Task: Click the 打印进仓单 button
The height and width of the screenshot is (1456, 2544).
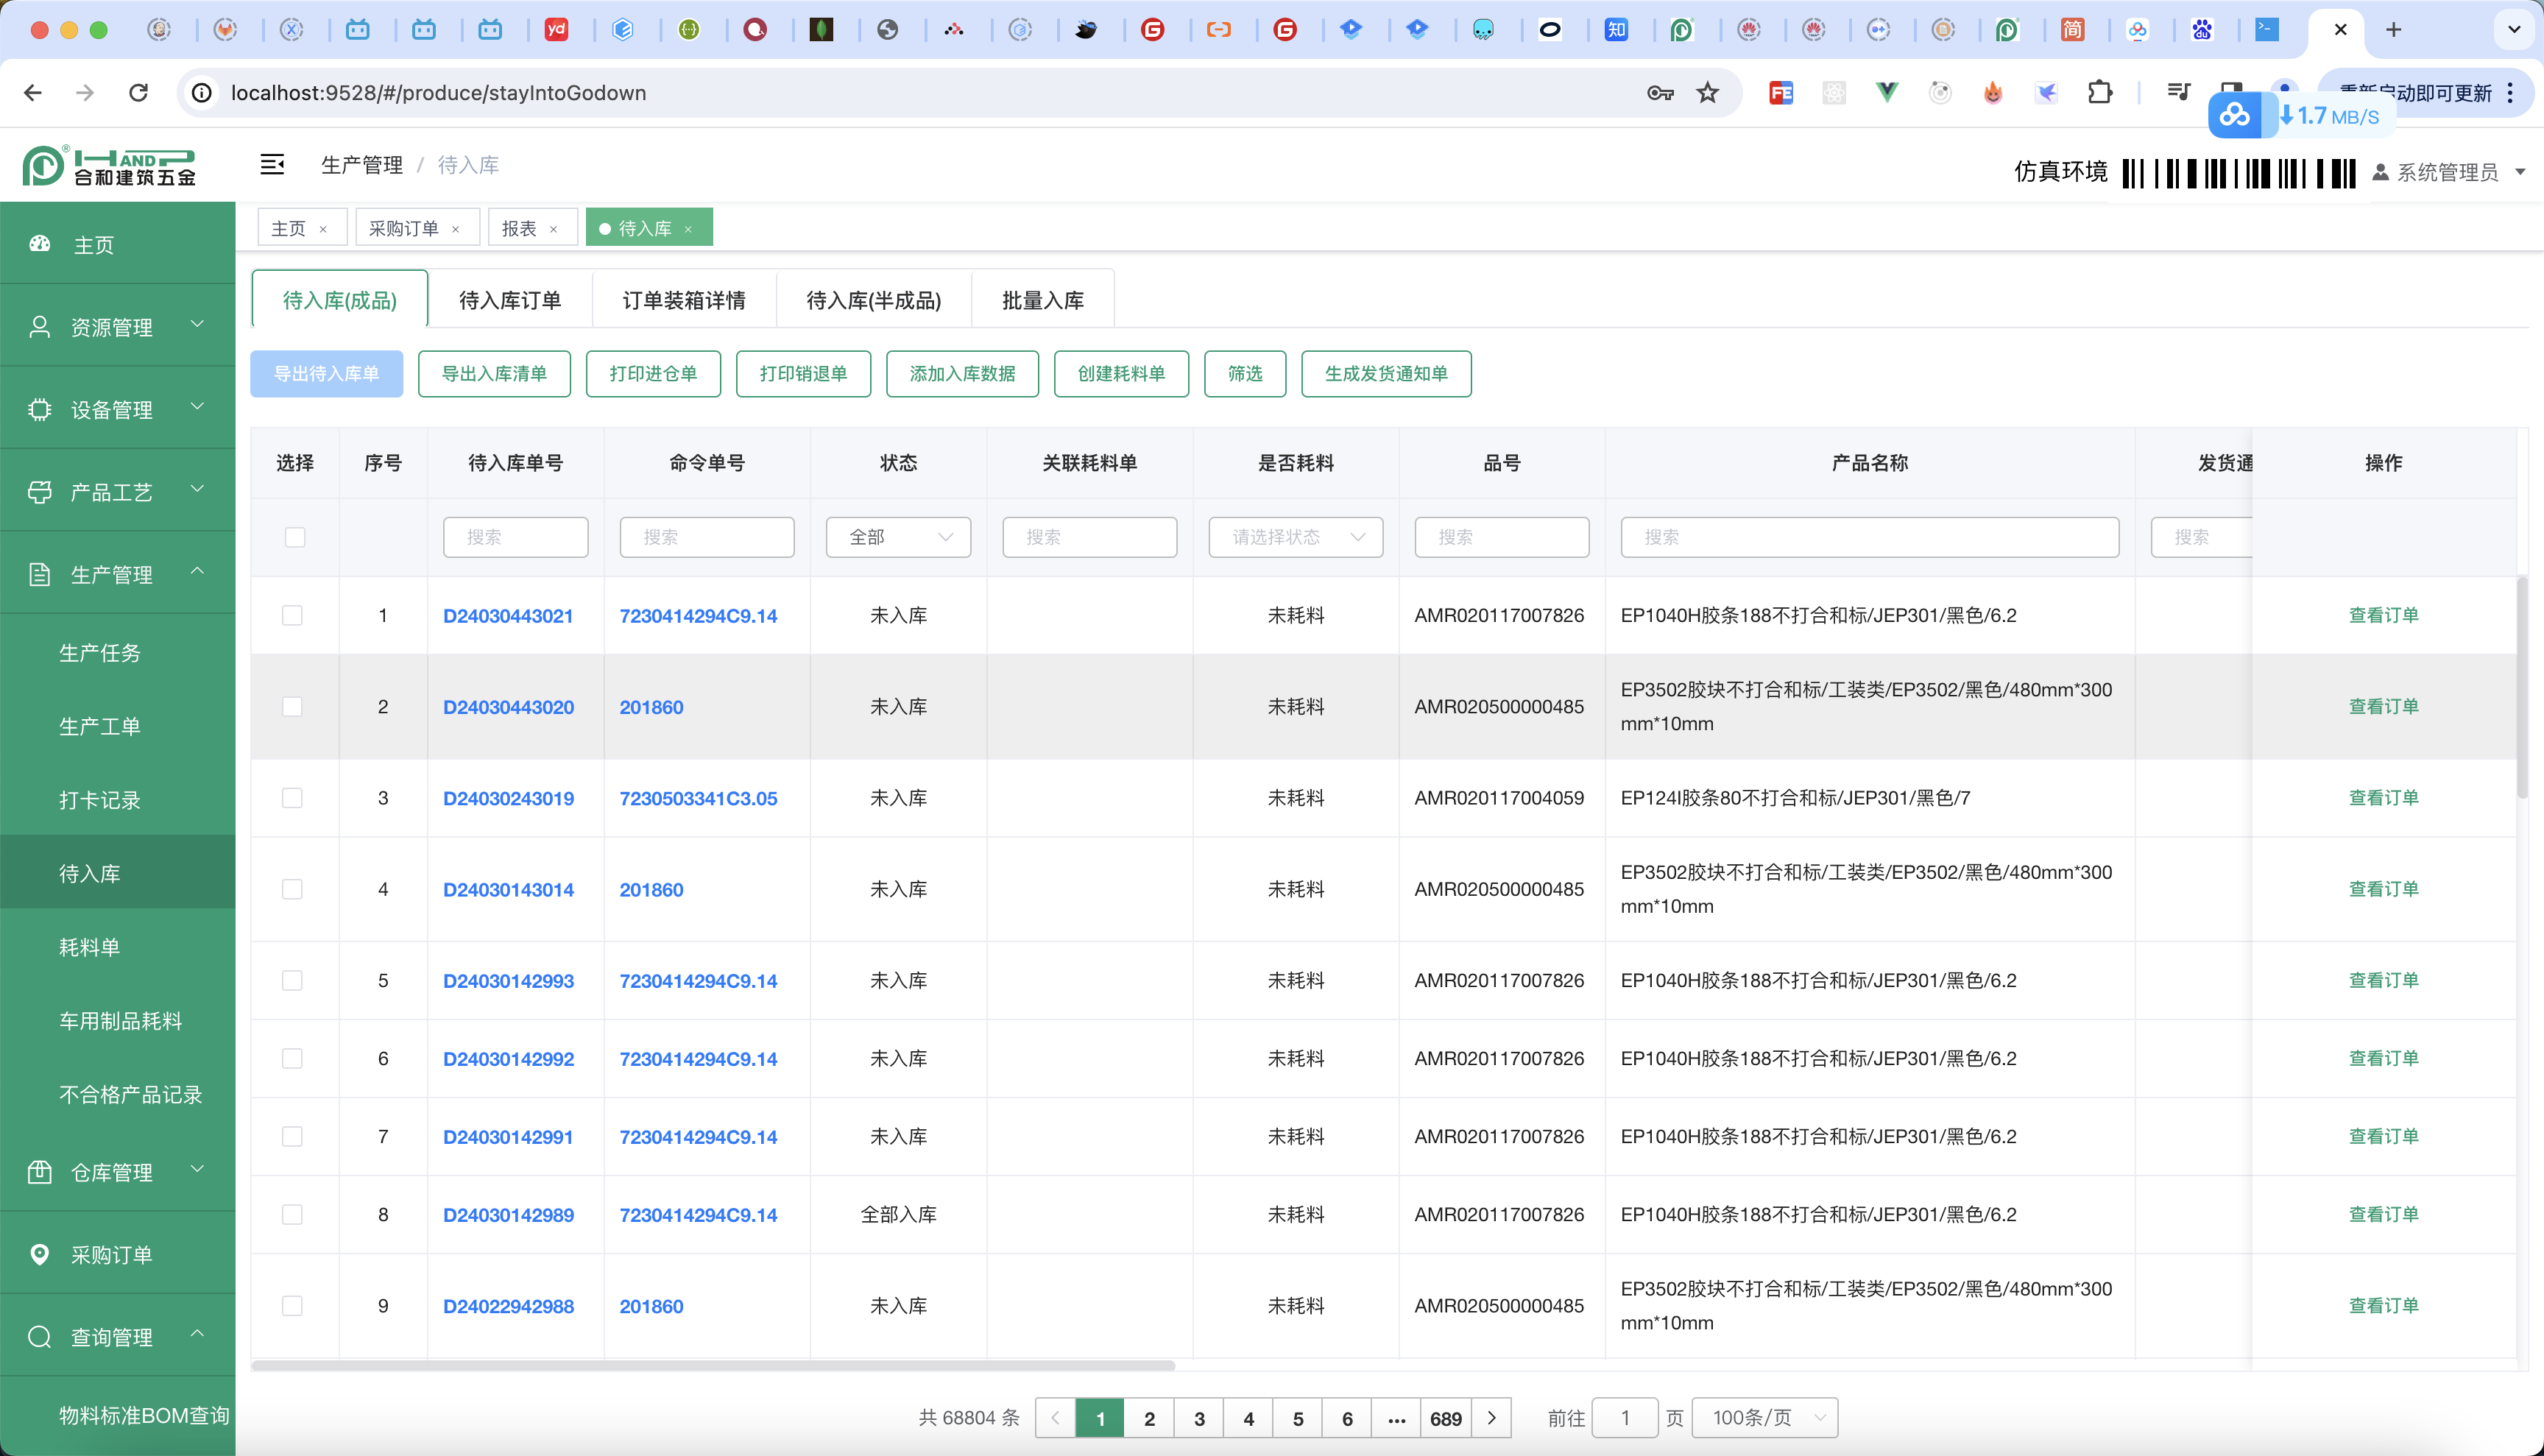Action: [x=653, y=374]
